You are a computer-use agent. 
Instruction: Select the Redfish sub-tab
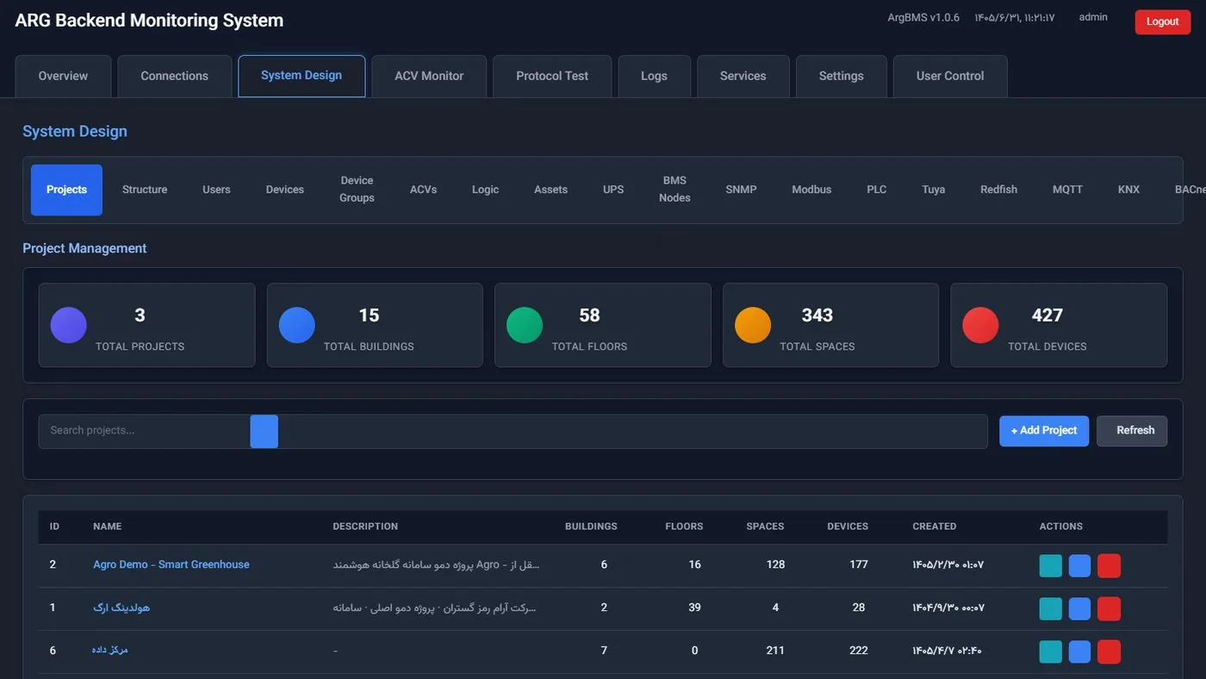tap(998, 190)
